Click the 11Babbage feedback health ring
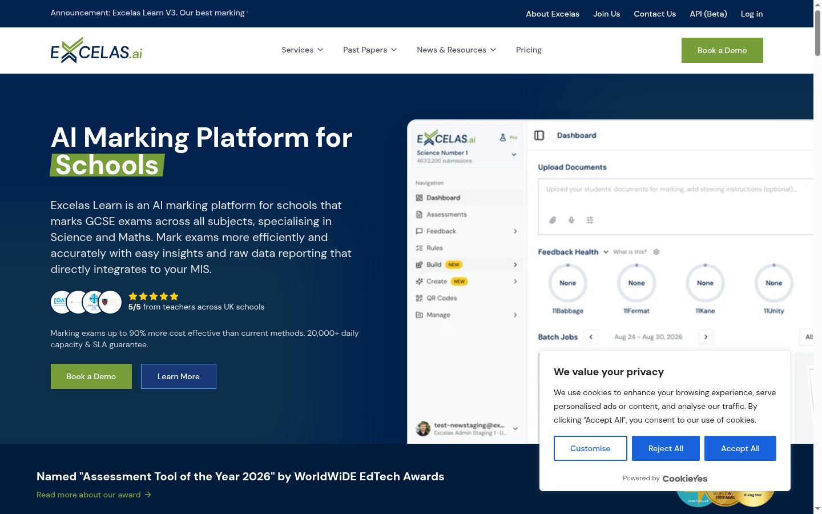Image resolution: width=822 pixels, height=514 pixels. 568,283
